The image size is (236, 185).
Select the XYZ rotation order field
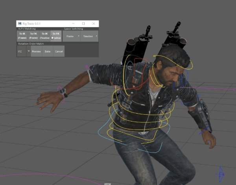22,51
